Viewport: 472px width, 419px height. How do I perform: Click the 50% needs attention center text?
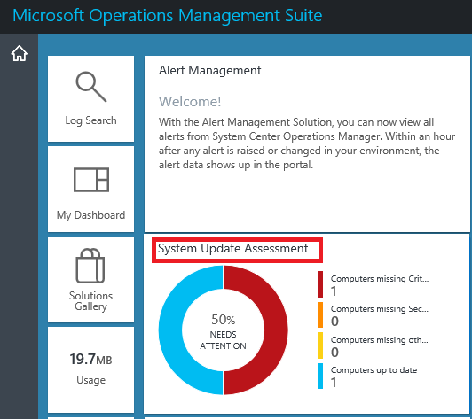coord(223,332)
